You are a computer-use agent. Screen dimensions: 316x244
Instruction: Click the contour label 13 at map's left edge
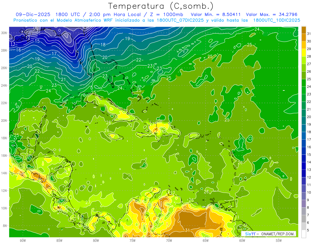[13, 44]
